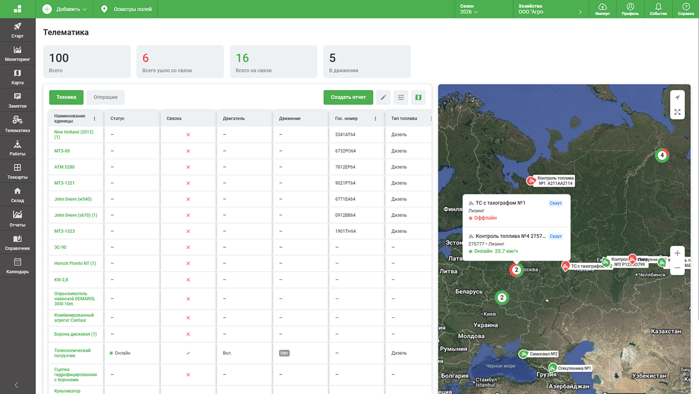Open Календарь in the sidebar
The image size is (699, 394).
(x=17, y=266)
